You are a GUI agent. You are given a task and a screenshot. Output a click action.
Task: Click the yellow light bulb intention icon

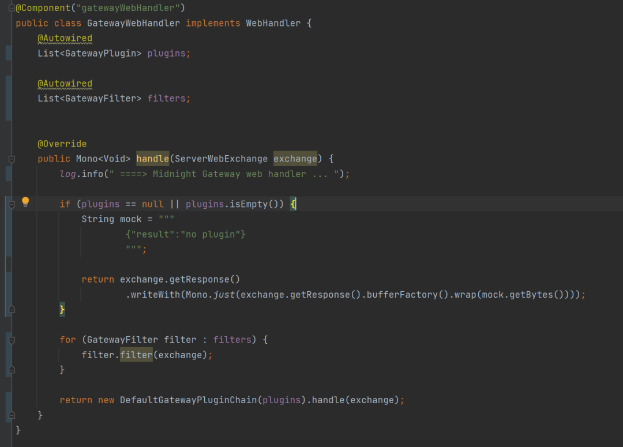pos(25,202)
